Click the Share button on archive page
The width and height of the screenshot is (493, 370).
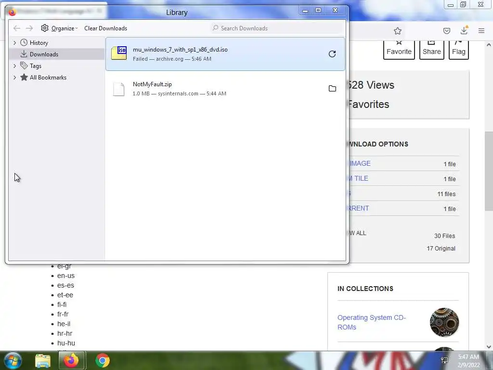[x=432, y=50]
